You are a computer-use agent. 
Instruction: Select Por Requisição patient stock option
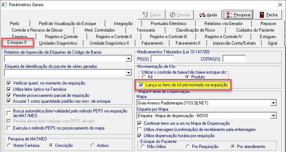coord(188,147)
